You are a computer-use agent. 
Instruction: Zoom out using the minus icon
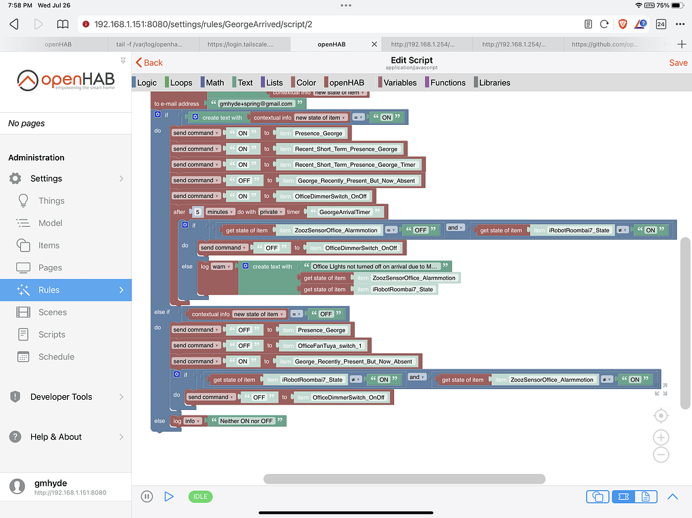click(661, 455)
